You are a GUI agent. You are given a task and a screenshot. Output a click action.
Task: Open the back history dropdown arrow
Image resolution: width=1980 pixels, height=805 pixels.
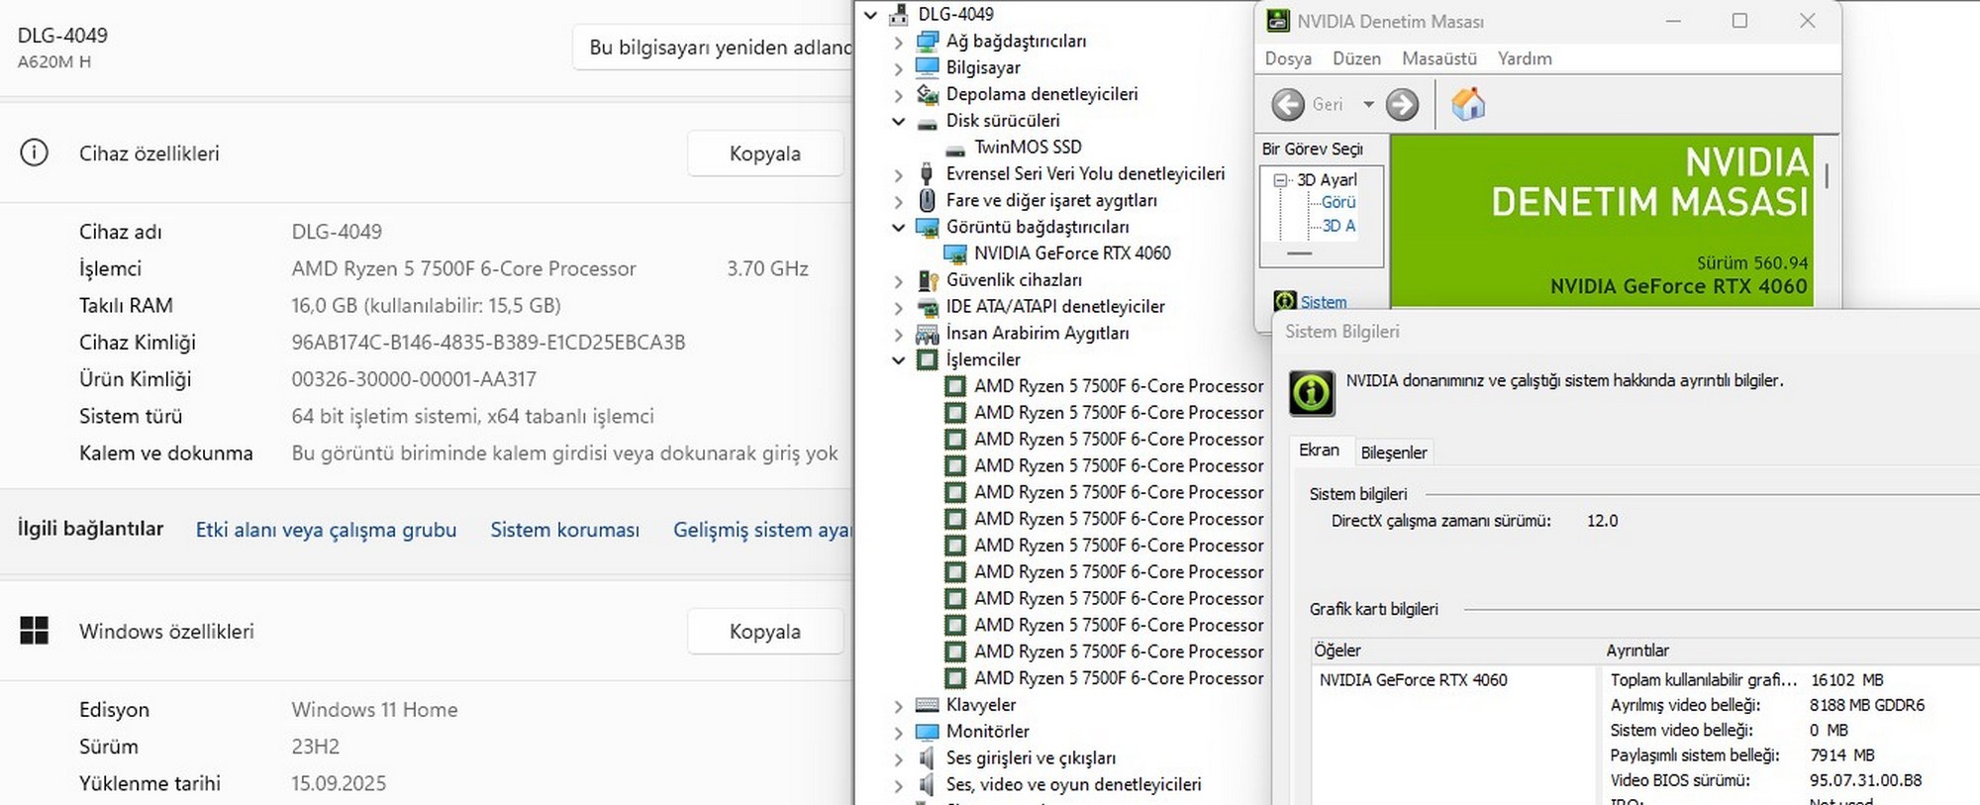pyautogui.click(x=1368, y=104)
